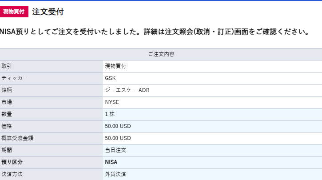This screenshot has width=322, height=180.
Task: Select the 概算受渡金額 row label
Action: pos(17,138)
